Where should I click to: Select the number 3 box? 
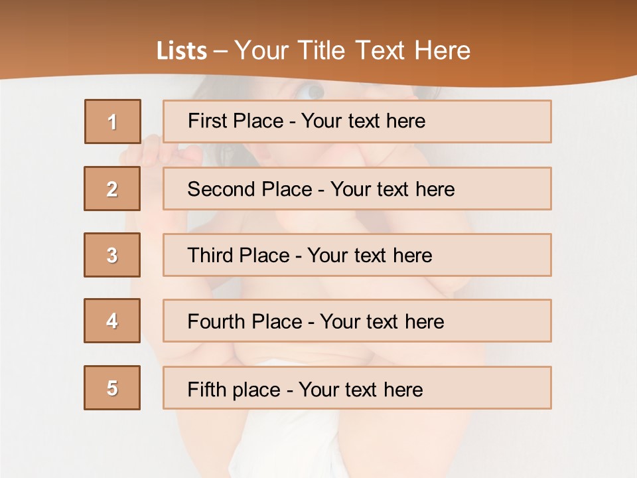[112, 255]
